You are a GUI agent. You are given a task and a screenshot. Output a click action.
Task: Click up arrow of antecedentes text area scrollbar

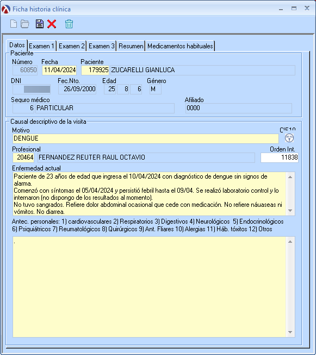(x=290, y=242)
